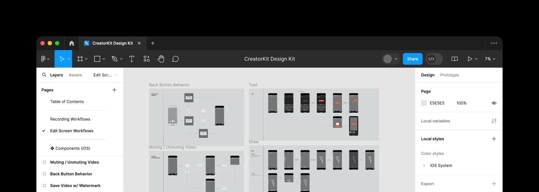Image resolution: width=539 pixels, height=192 pixels.
Task: Open the Resources components tool
Action: (x=147, y=59)
